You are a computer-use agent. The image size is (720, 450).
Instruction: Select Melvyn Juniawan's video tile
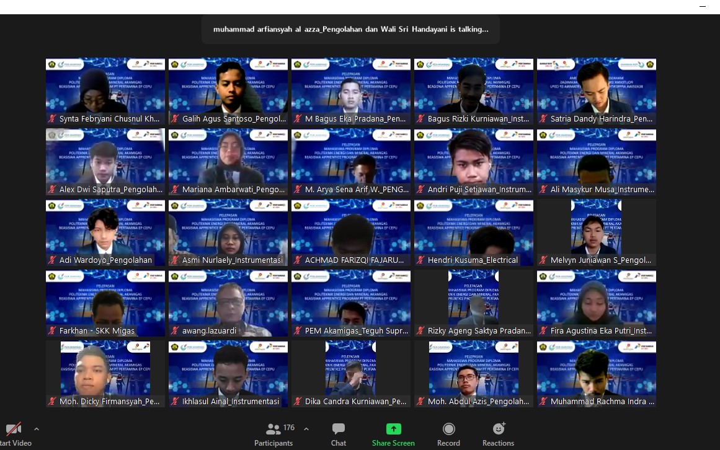(x=597, y=228)
